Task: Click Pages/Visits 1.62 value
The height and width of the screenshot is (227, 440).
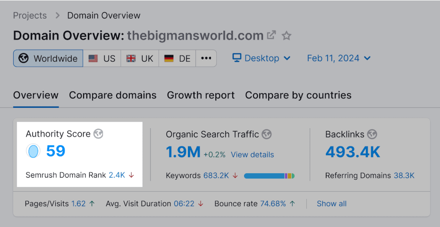Action: coord(78,203)
